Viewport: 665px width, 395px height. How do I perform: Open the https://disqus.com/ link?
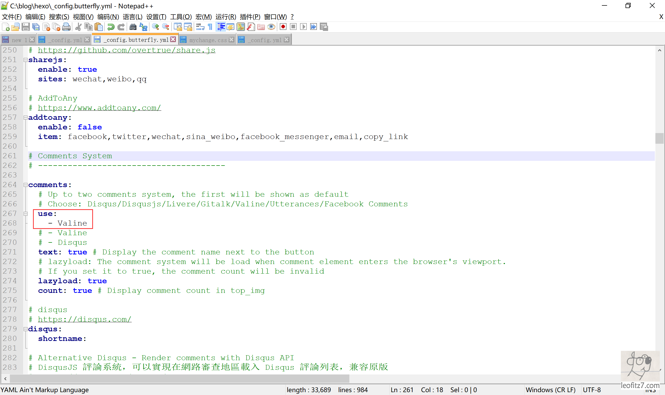click(85, 319)
